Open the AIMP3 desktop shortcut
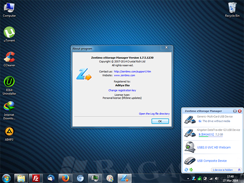Screen dimensions: 244x183 pos(9,134)
